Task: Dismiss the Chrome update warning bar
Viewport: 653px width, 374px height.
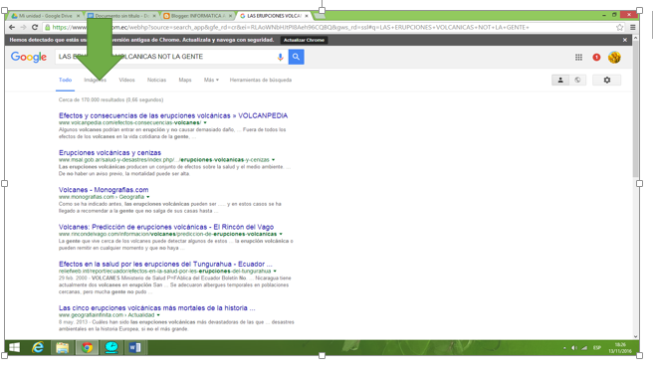Action: (x=625, y=40)
